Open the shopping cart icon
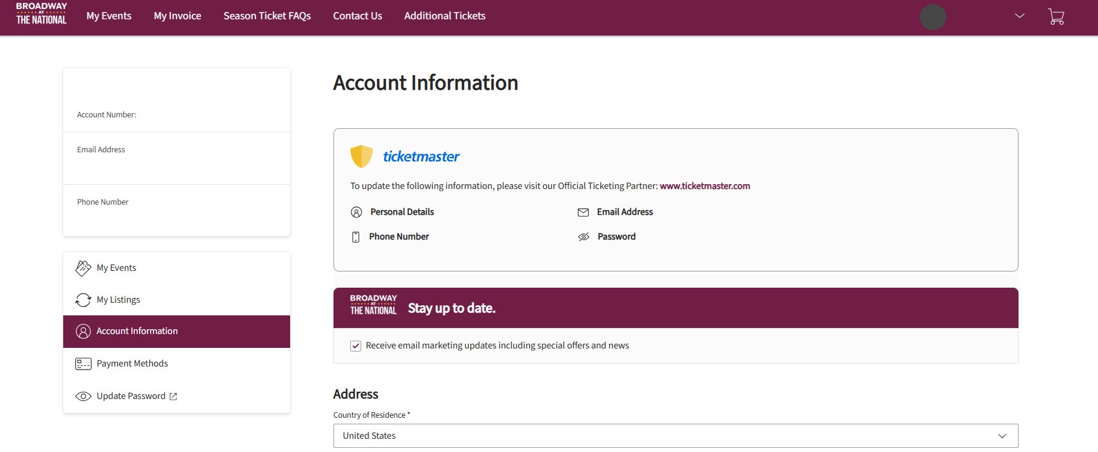The image size is (1098, 452). point(1056,16)
